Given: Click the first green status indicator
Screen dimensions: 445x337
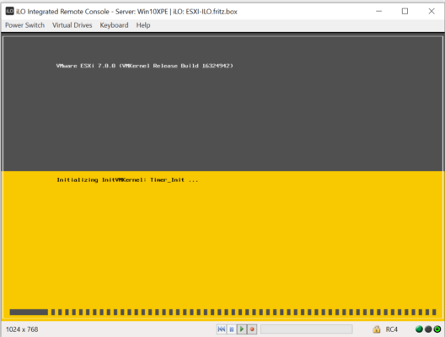Looking at the screenshot, I should pos(419,329).
